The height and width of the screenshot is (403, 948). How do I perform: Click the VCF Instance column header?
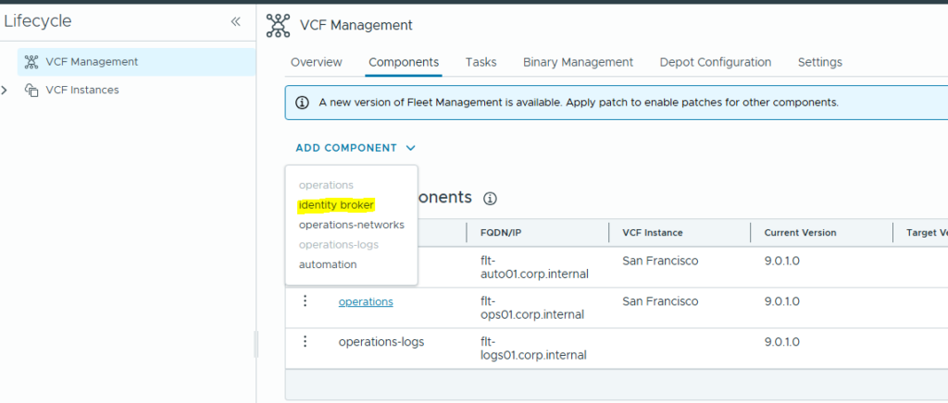653,232
